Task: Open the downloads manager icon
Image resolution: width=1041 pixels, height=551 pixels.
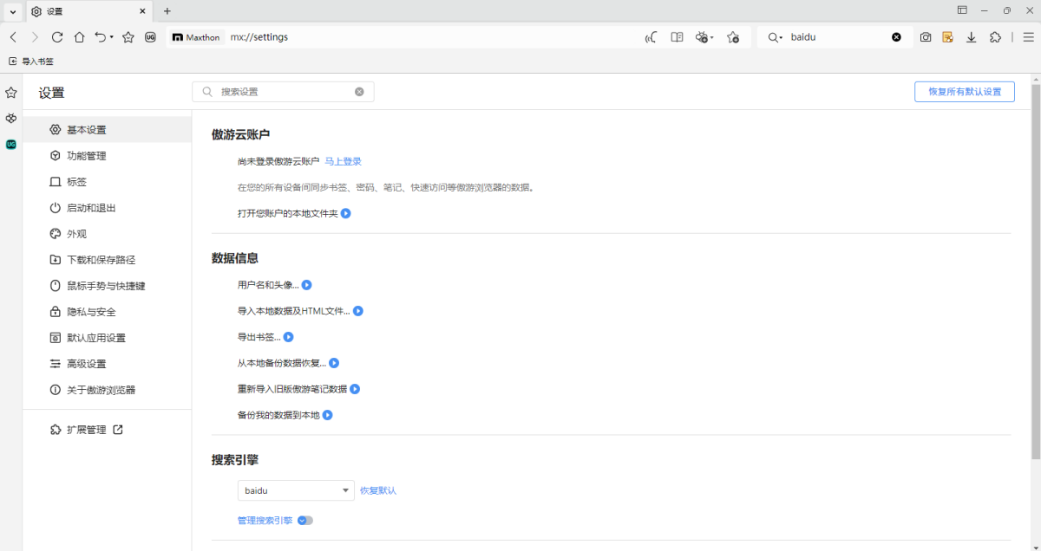Action: point(972,37)
